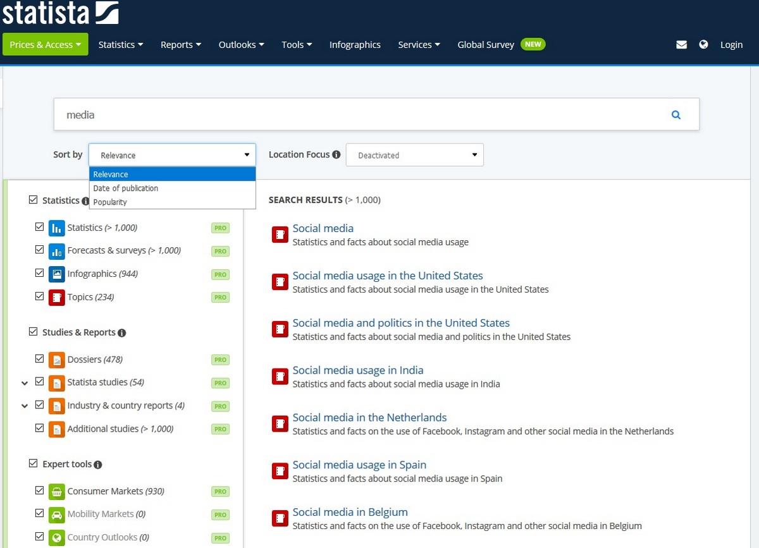
Task: Expand the Industry & country reports subcategories
Action: coord(25,406)
